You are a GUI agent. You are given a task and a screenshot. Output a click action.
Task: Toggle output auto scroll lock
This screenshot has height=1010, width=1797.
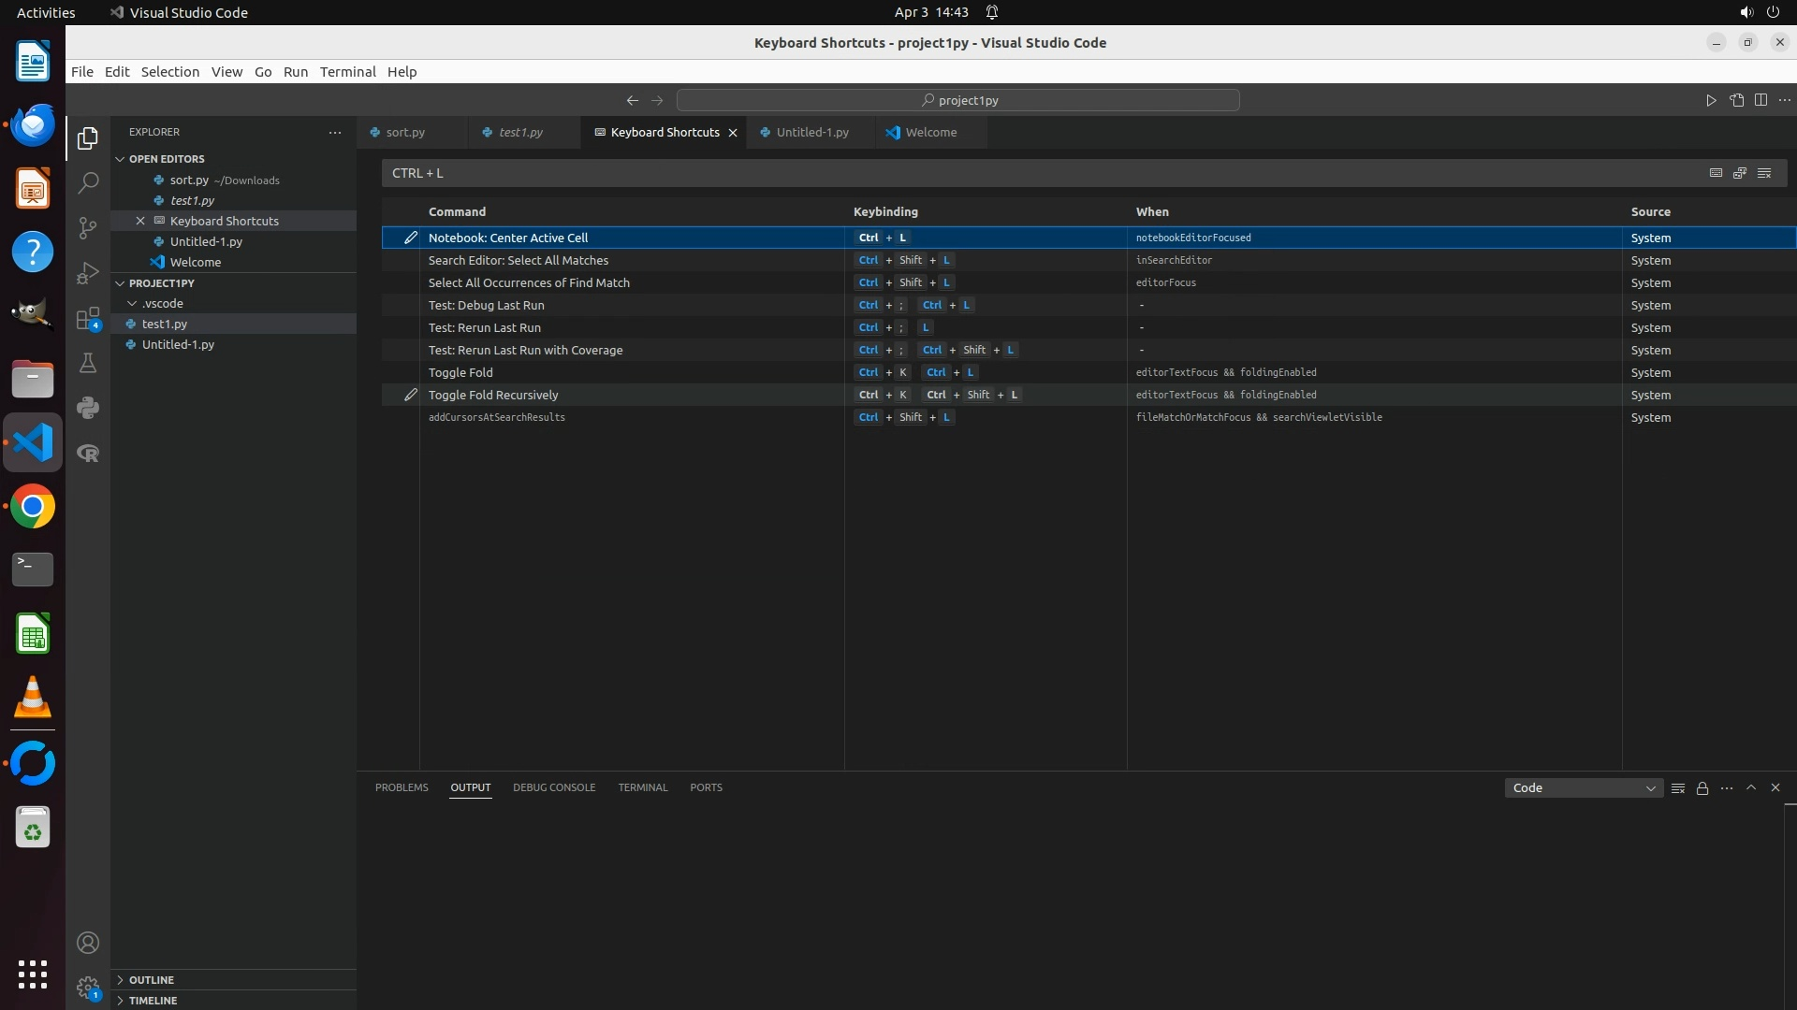point(1702,788)
